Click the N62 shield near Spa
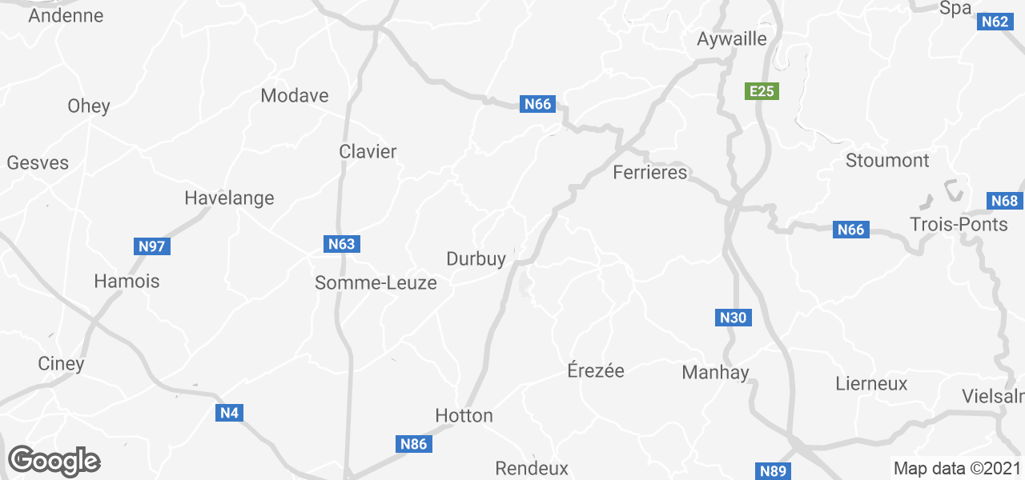Screen dimensions: 1025x480 (995, 22)
